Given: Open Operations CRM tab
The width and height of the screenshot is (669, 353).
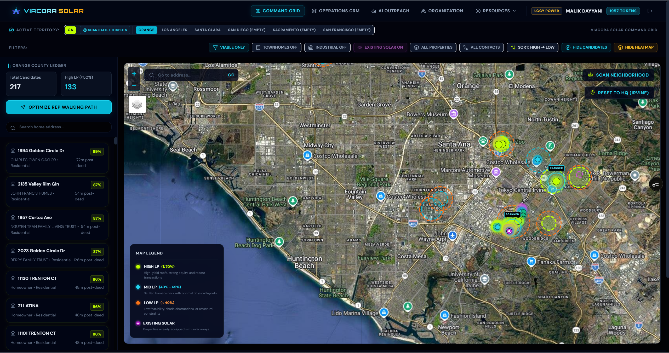Looking at the screenshot, I should pos(335,11).
